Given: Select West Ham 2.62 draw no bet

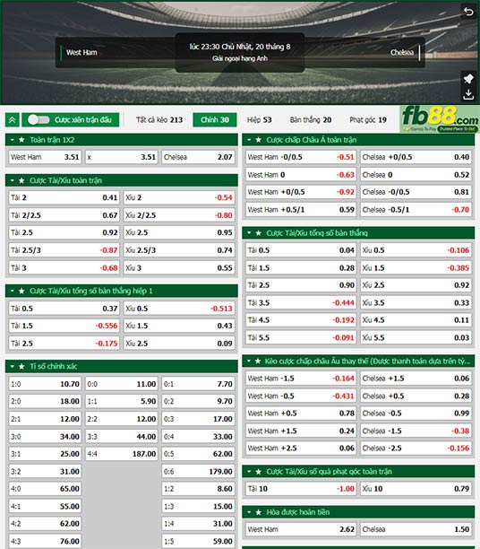Looking at the screenshot, I should tap(301, 529).
